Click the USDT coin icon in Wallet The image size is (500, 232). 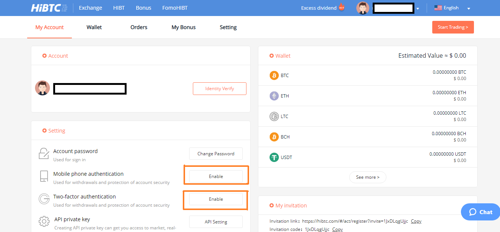(274, 158)
